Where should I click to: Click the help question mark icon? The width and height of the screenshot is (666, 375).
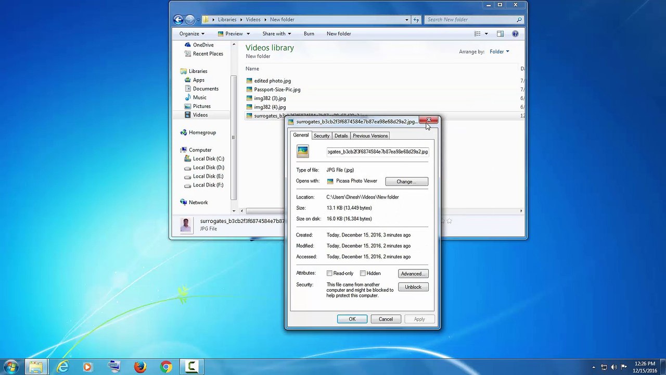pos(515,34)
